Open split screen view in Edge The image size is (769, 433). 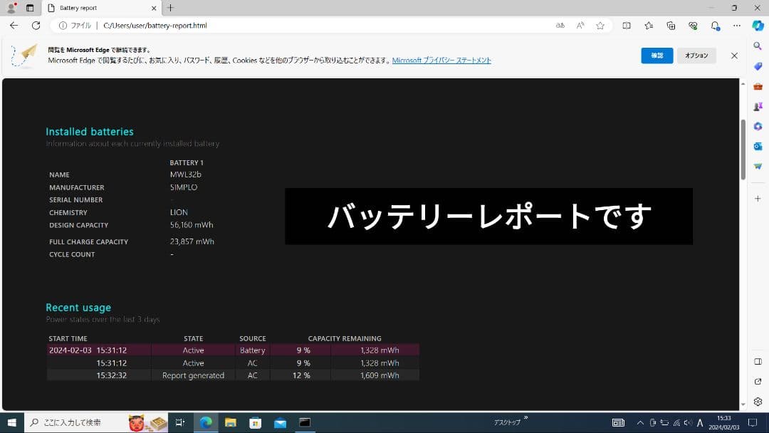click(x=627, y=25)
